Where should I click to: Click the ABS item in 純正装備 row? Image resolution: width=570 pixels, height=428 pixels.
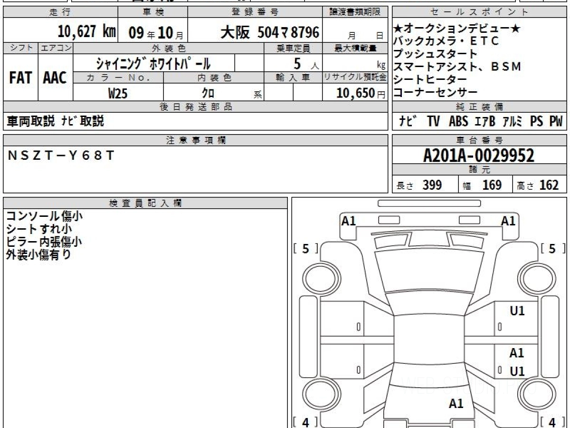pyautogui.click(x=458, y=122)
